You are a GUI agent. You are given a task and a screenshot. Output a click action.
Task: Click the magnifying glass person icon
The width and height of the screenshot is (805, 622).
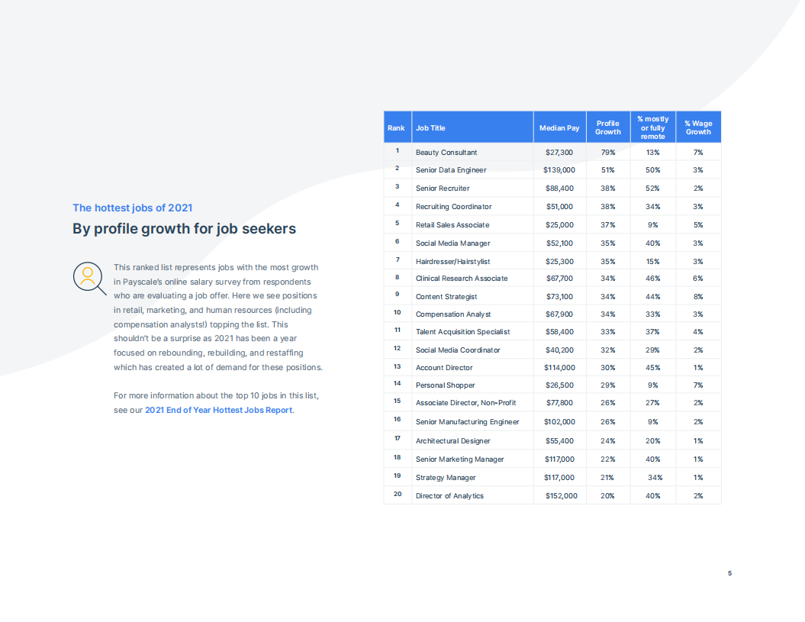[x=89, y=278]
